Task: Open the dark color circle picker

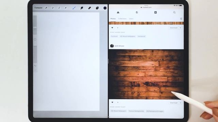Action: tap(105, 8)
